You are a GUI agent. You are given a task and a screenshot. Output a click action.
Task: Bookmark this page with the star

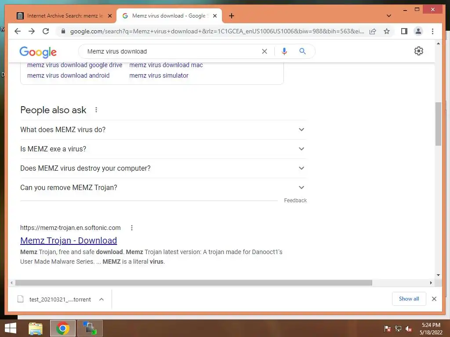(387, 31)
